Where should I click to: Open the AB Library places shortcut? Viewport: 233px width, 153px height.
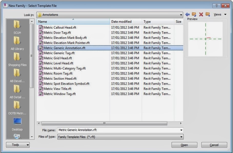pyautogui.click(x=17, y=43)
